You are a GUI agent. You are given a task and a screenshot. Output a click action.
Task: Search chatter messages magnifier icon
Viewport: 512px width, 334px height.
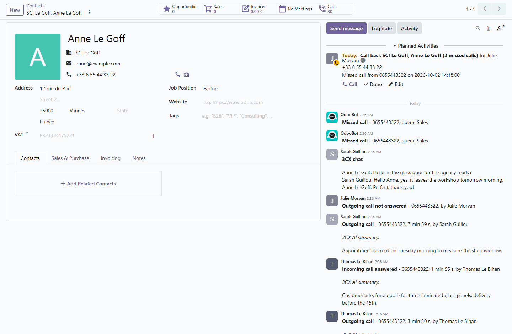coord(478,28)
